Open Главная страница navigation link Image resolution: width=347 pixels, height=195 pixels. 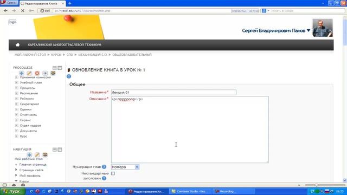point(33,165)
